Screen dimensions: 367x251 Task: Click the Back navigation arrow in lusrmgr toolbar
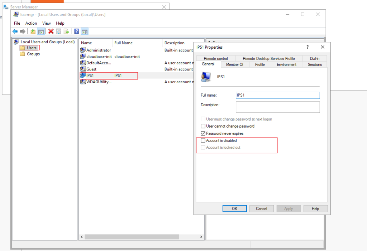coord(15,31)
